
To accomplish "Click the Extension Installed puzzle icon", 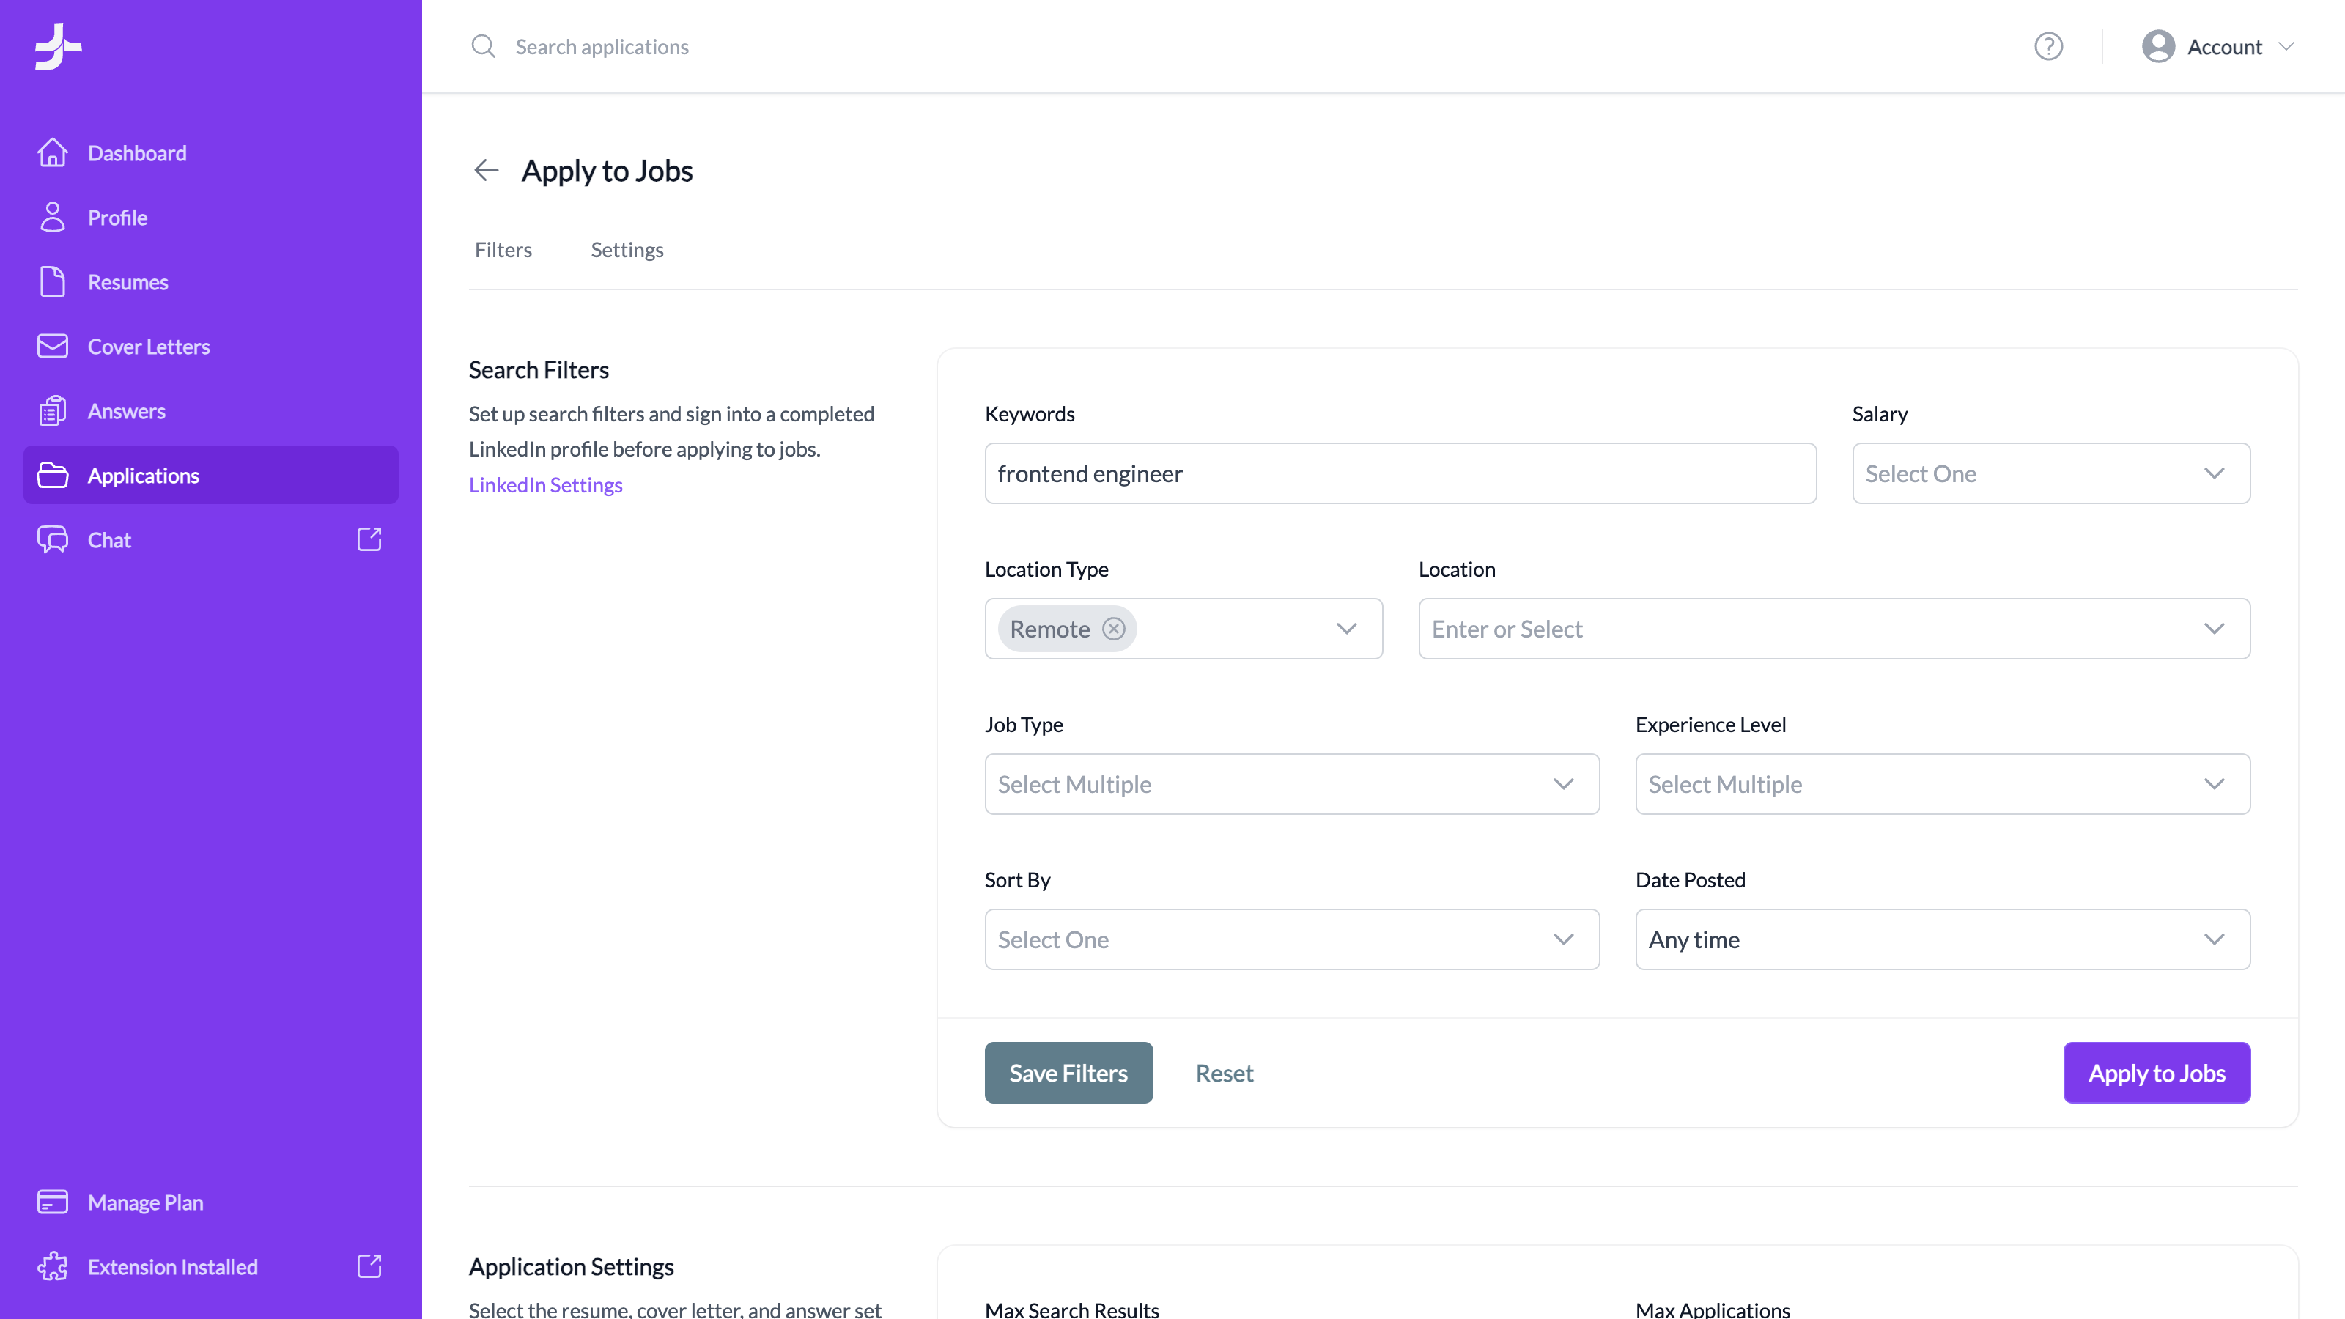I will coord(53,1266).
